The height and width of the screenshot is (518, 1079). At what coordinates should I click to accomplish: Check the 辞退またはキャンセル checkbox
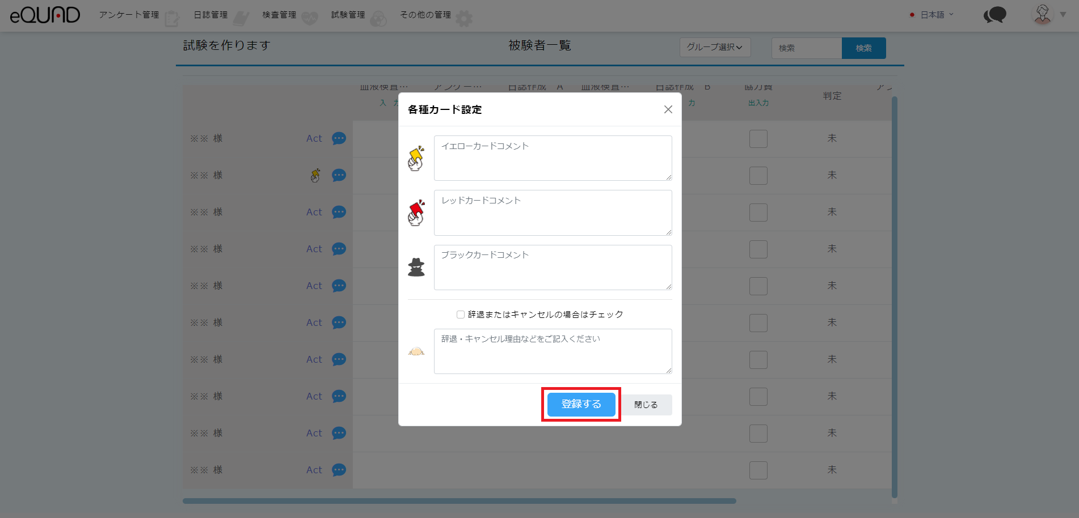coord(461,315)
